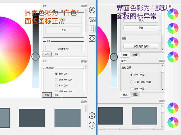Switch to 调整 tab in white-theme window
Screen dimensions: 181x135
coord(56,95)
